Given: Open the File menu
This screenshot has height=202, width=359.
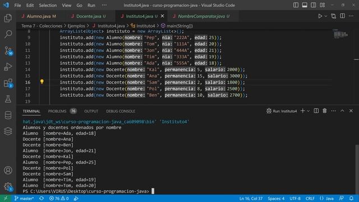Looking at the screenshot, I should point(17,5).
